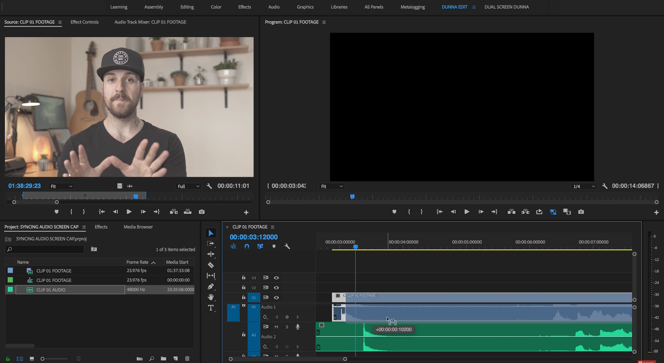
Task: Enable voice-over record on Audio 2
Action: [x=298, y=327]
